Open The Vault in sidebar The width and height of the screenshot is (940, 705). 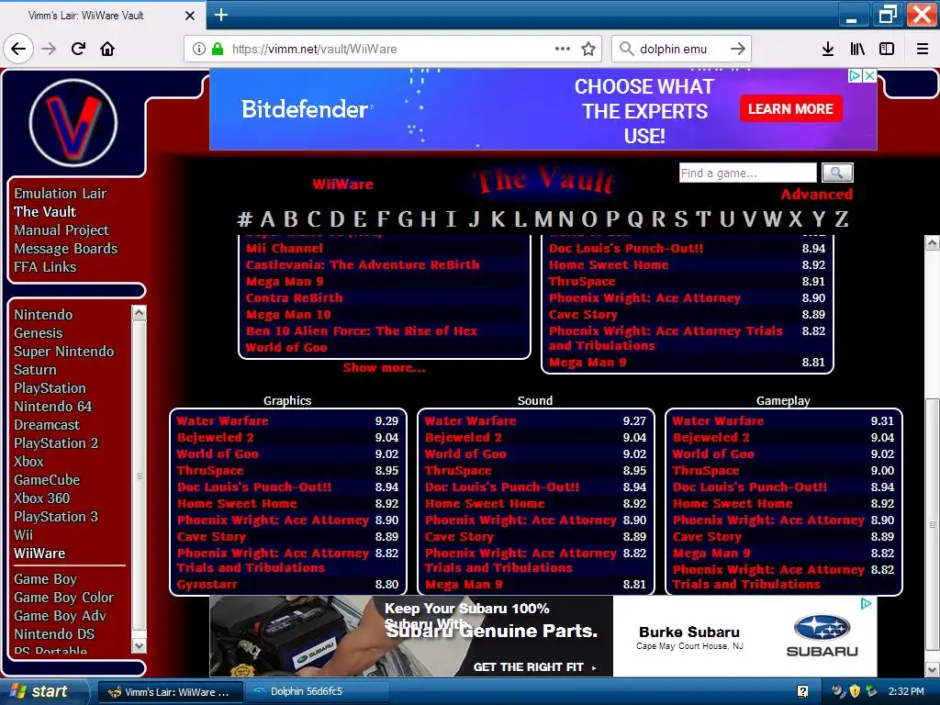45,212
